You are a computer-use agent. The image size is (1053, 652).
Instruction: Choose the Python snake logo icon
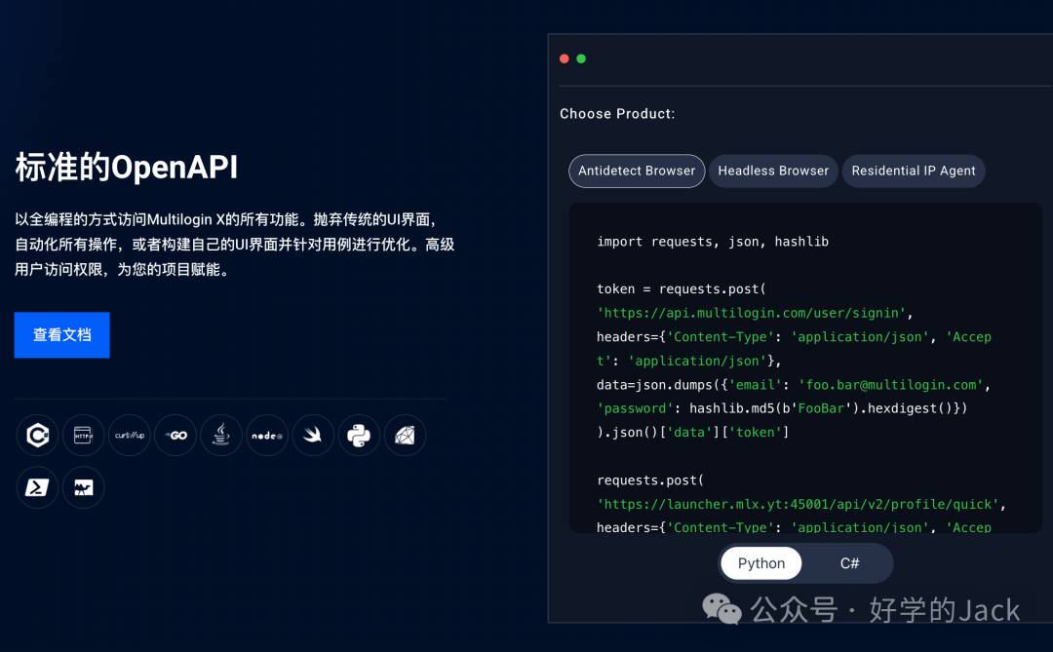tap(359, 436)
